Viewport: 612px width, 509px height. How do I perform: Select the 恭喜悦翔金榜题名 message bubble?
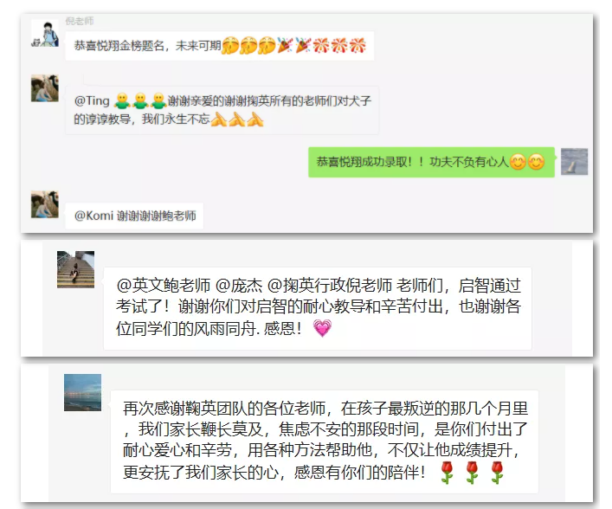pyautogui.click(x=220, y=46)
